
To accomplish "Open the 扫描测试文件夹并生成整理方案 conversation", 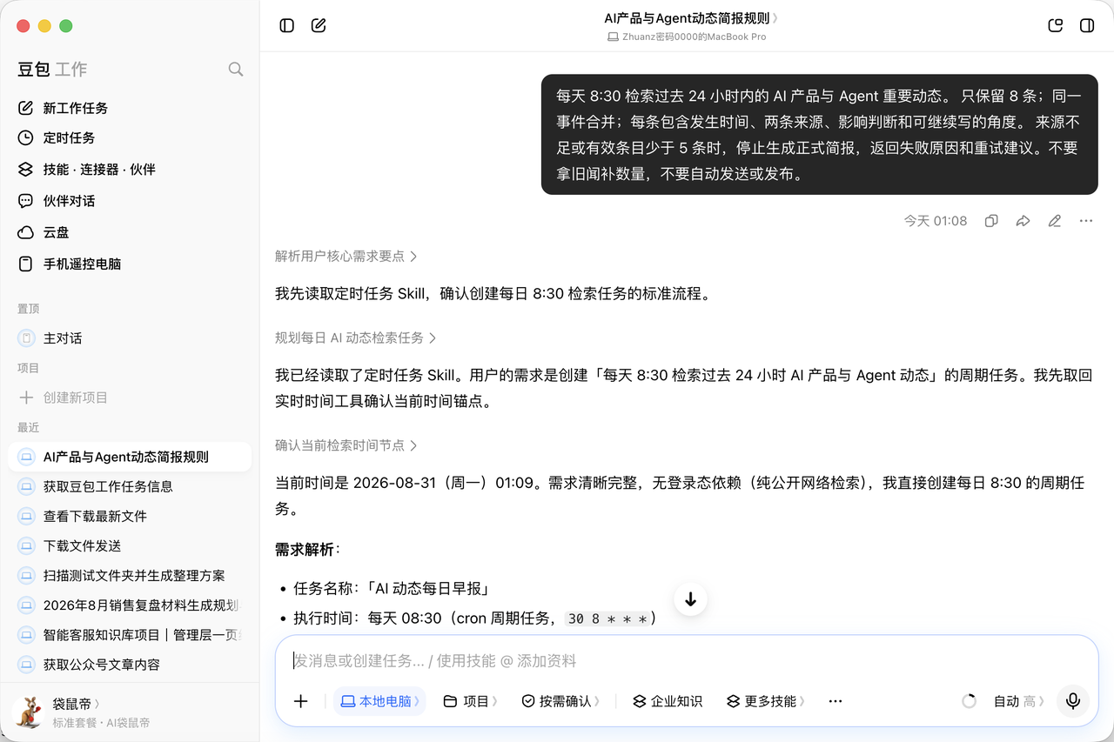I will (x=130, y=575).
